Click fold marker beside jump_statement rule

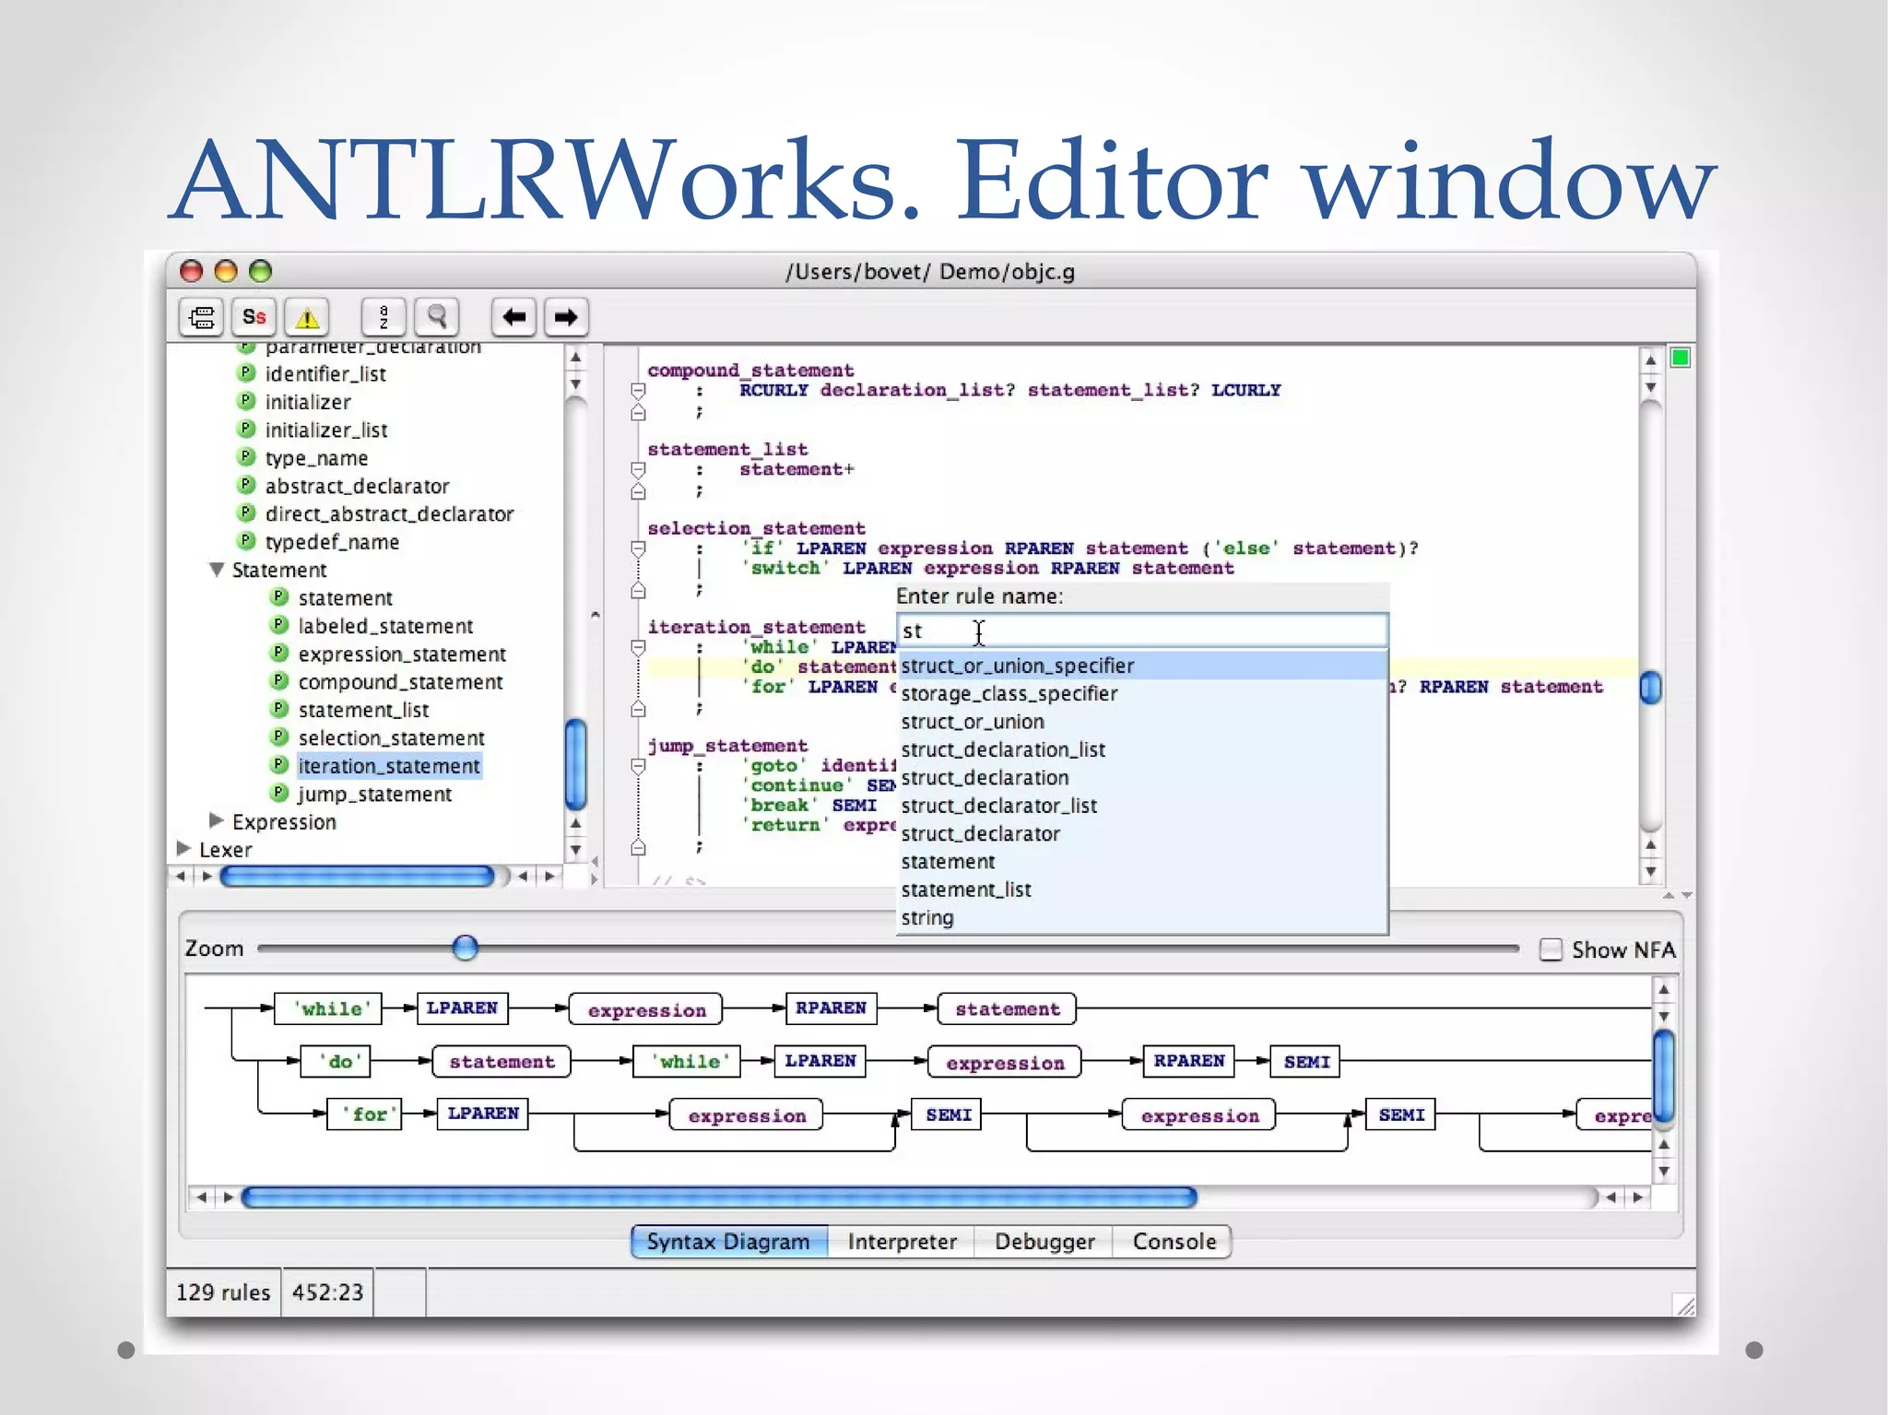click(x=638, y=766)
